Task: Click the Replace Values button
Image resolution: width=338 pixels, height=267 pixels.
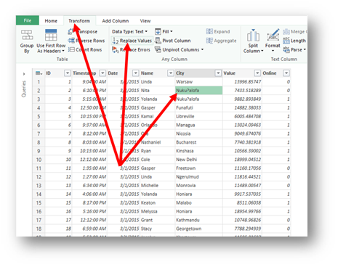Action: (x=132, y=41)
